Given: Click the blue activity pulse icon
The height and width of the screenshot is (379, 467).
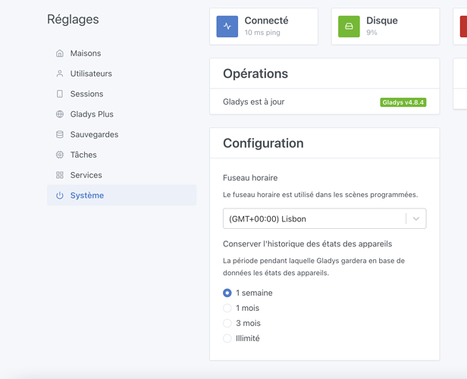Looking at the screenshot, I should tap(227, 27).
